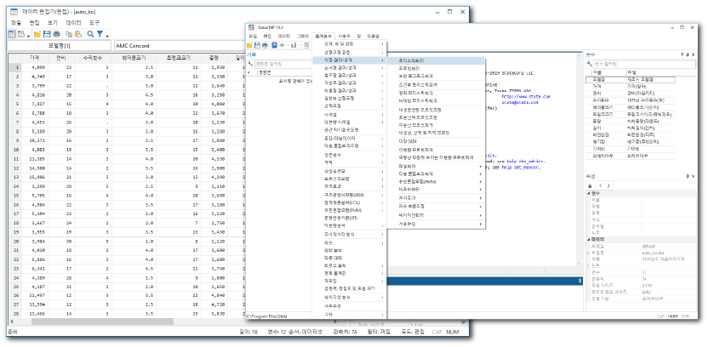Expand 시계열 menu entry

[350, 115]
